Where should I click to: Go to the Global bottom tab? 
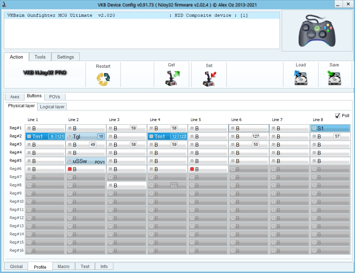tap(16, 267)
